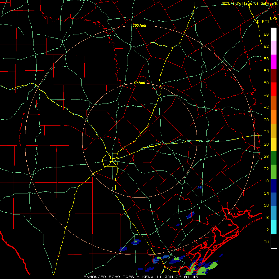Click the cyan swatch between 6 and 2
This screenshot has width=279, height=279.
pos(274,227)
